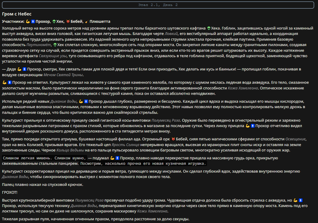This screenshot has height=223, width=318.
Task: Click the alien emoji before 'Хека. Гоблин'
Action: tap(209, 28)
